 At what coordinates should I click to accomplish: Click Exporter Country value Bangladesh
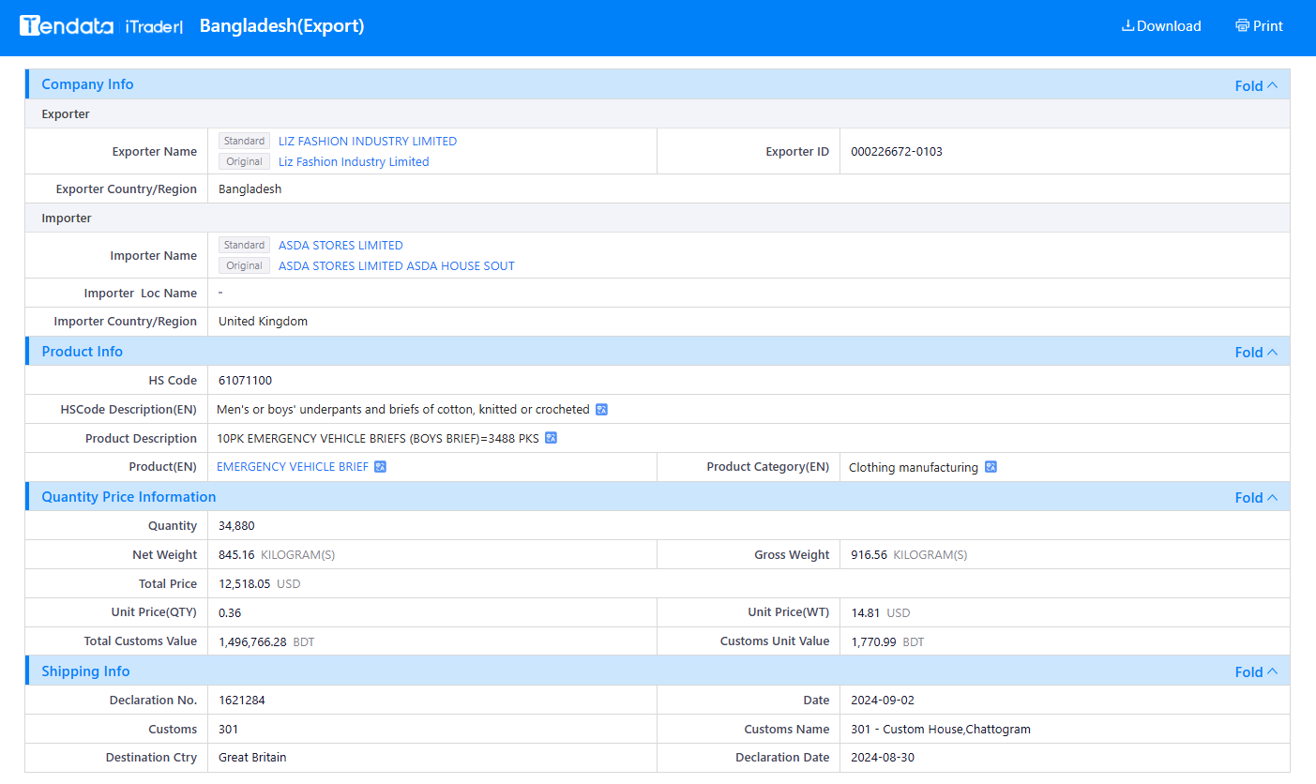pos(250,188)
